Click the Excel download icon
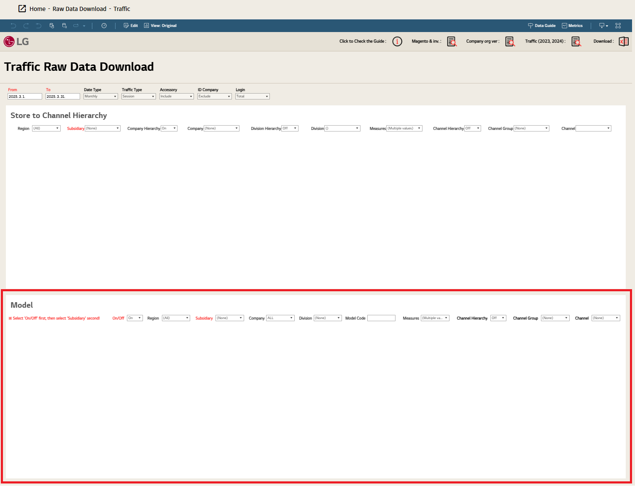635x486 pixels. coord(623,41)
